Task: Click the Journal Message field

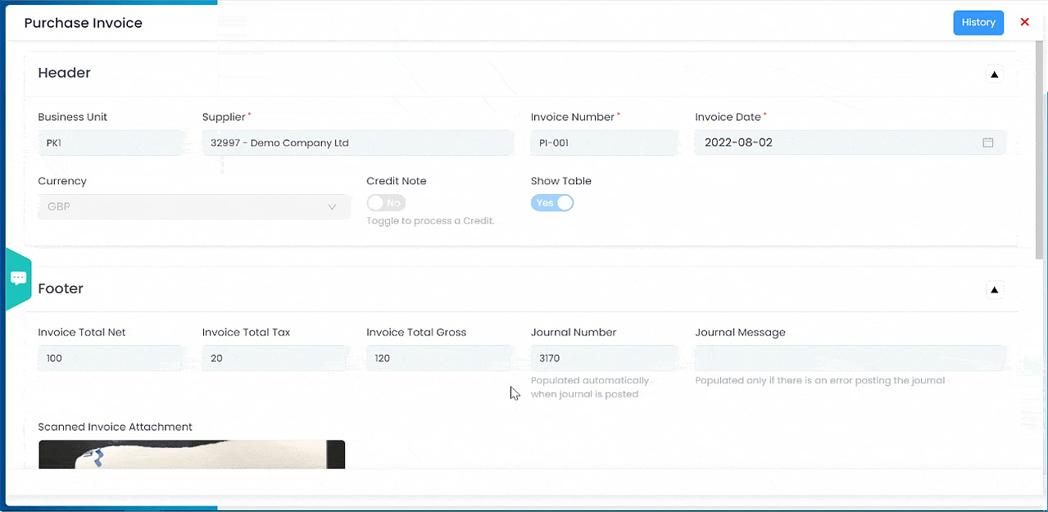Action: click(x=850, y=358)
